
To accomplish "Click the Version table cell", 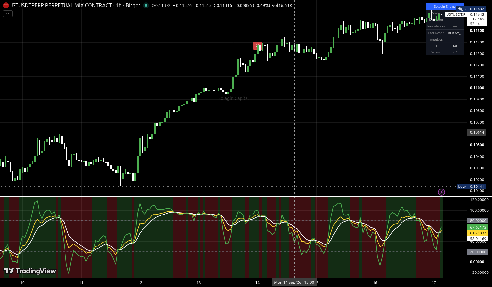I will [436, 52].
